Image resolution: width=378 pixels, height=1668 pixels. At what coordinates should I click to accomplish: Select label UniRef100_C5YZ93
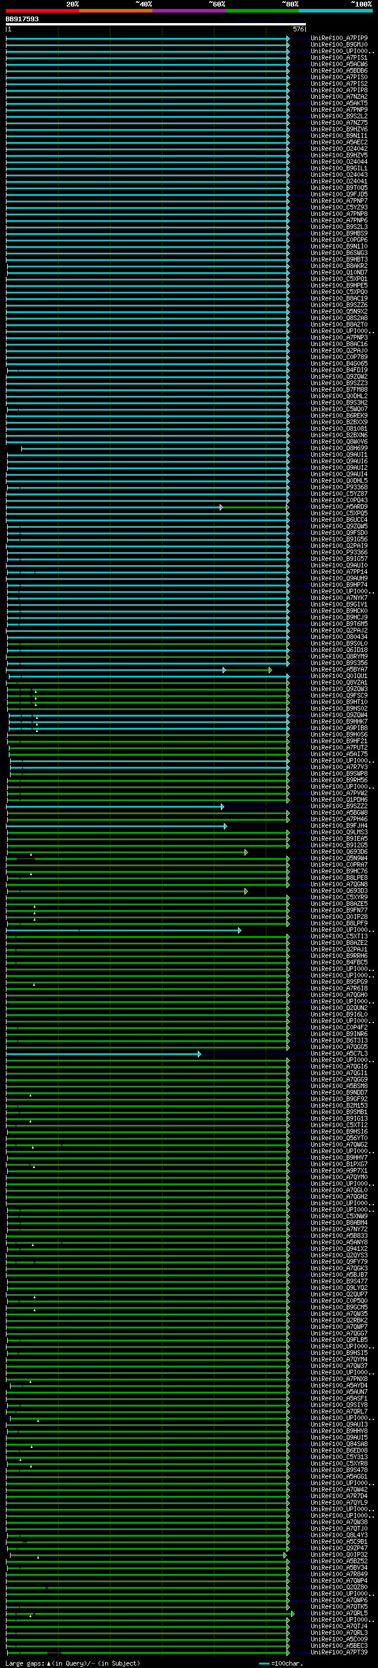click(x=339, y=207)
